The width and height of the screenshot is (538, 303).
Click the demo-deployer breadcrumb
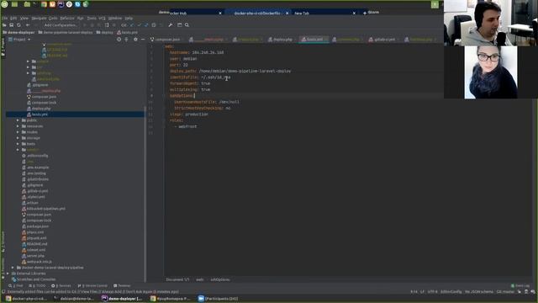(18, 32)
